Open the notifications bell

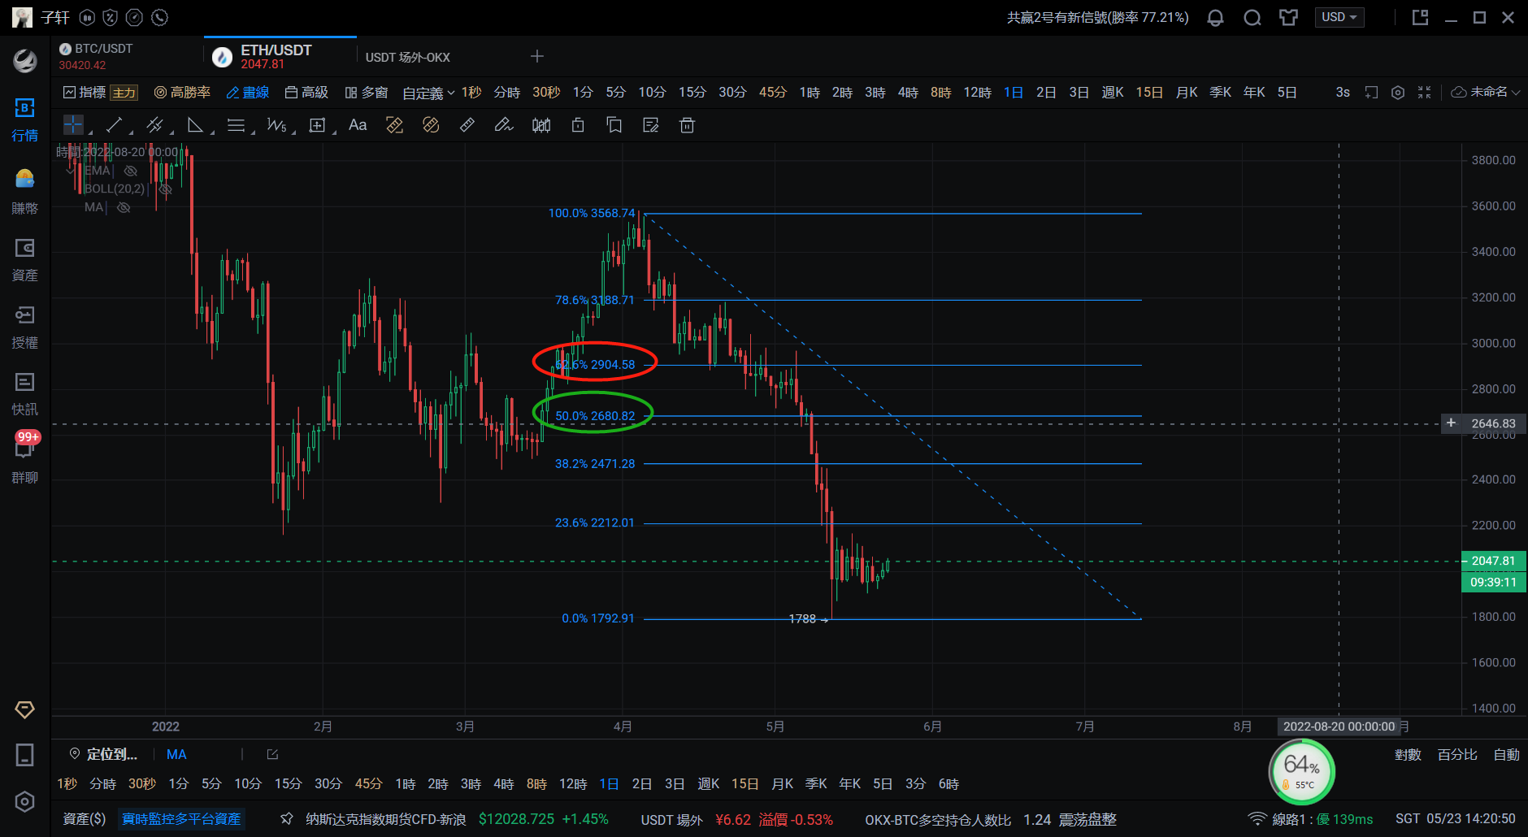pyautogui.click(x=1215, y=18)
